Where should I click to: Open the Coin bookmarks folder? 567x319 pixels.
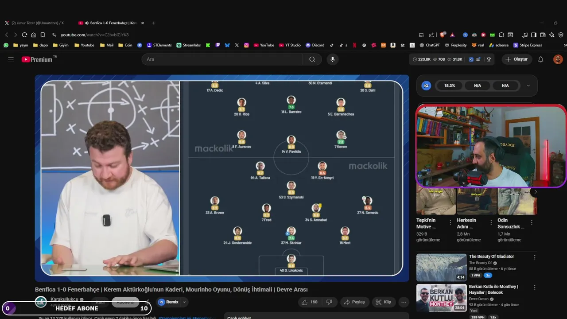(125, 45)
